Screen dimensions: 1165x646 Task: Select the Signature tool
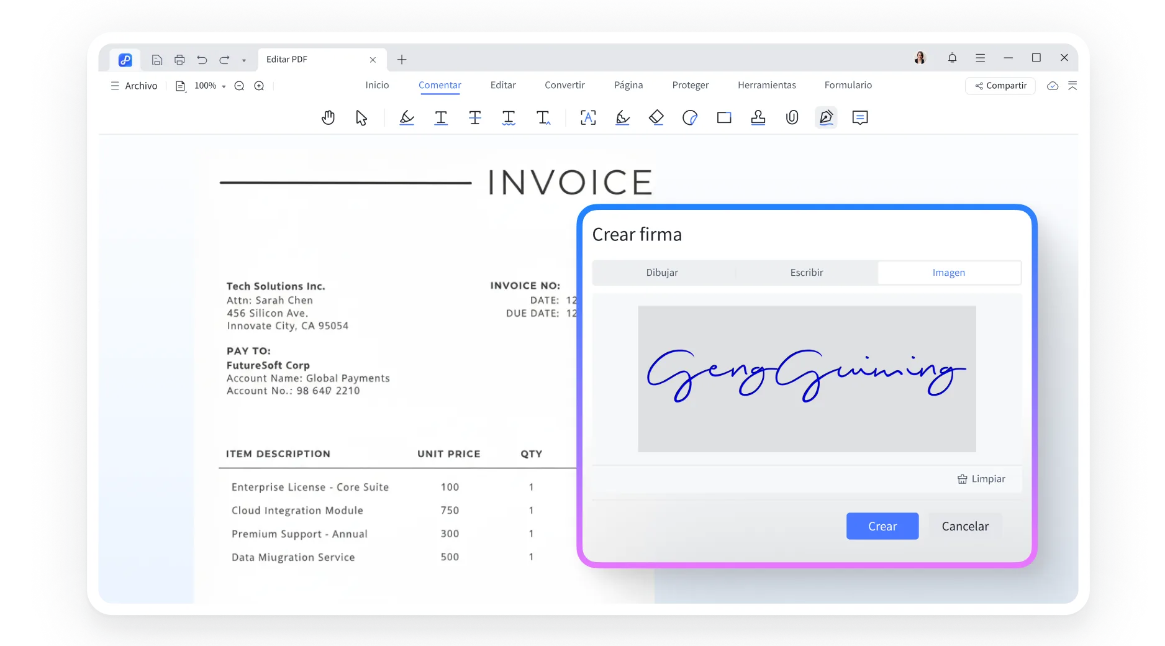(x=825, y=117)
